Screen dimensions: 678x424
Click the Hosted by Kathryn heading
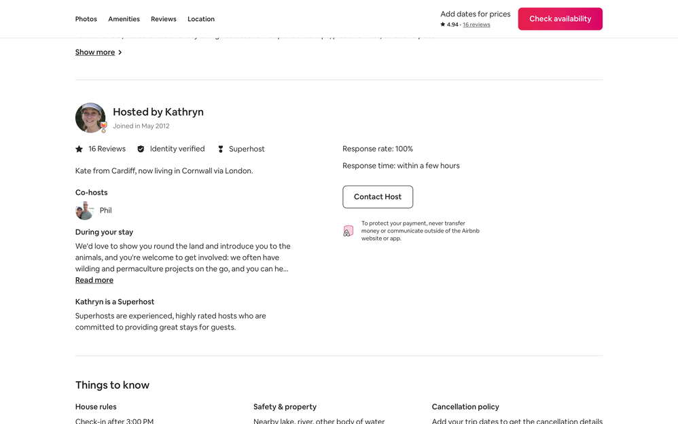click(x=158, y=112)
